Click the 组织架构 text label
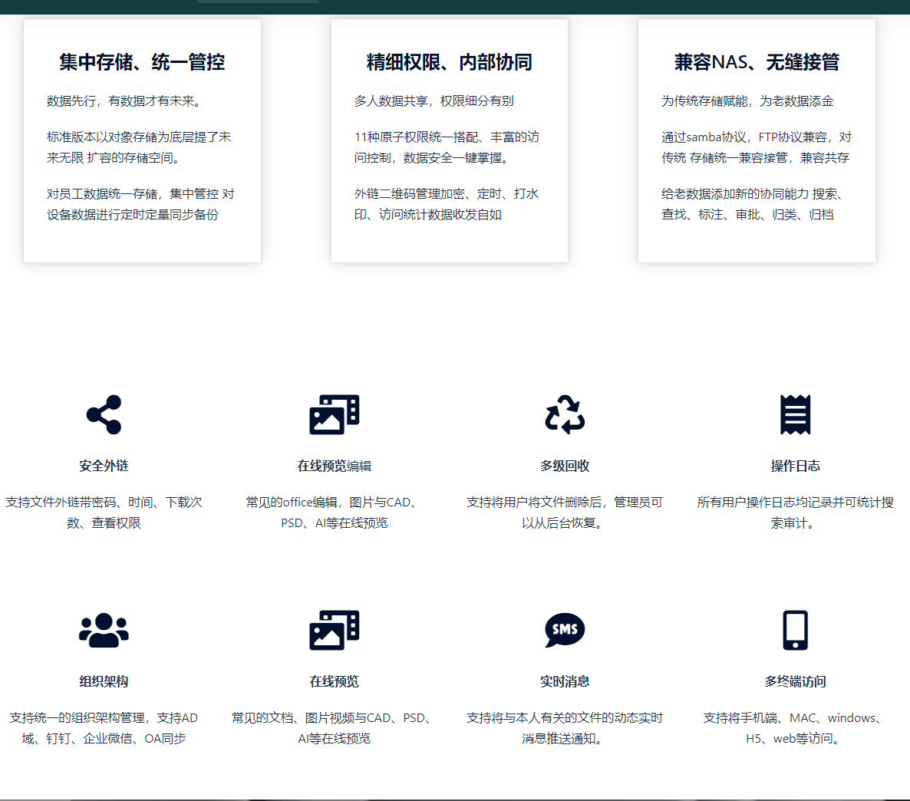 coord(104,681)
